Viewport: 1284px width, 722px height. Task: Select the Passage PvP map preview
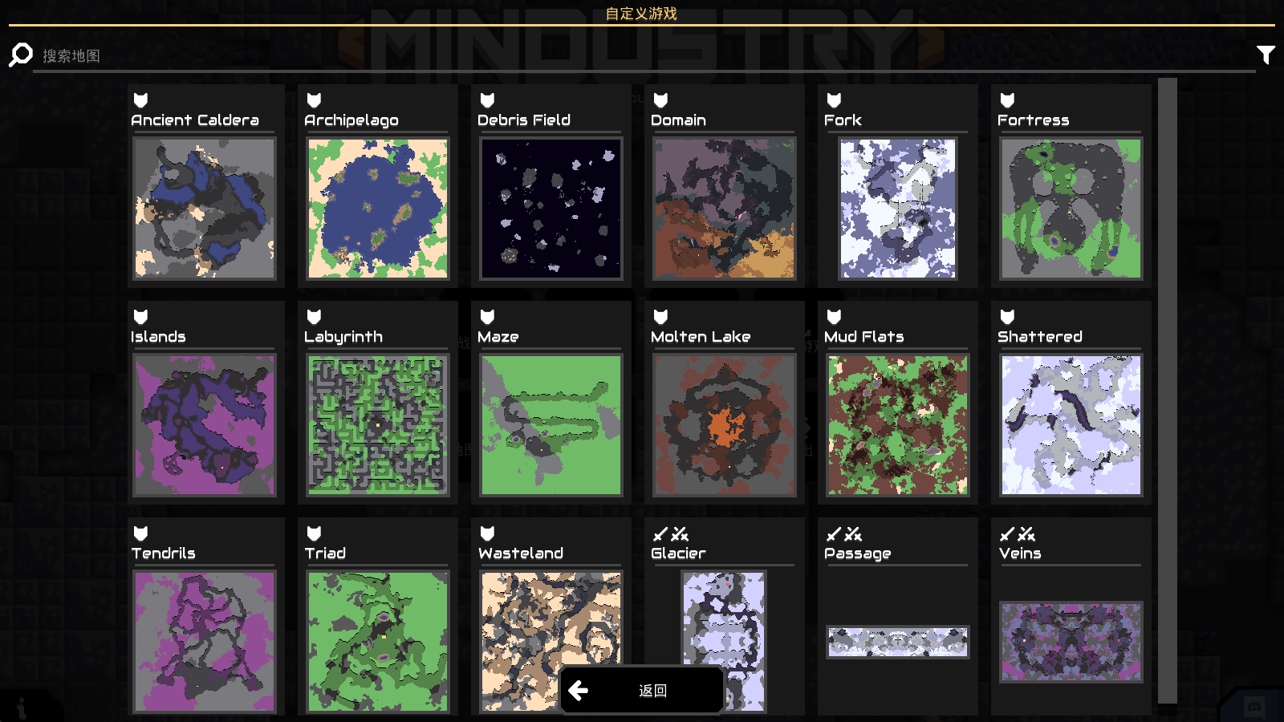click(898, 642)
